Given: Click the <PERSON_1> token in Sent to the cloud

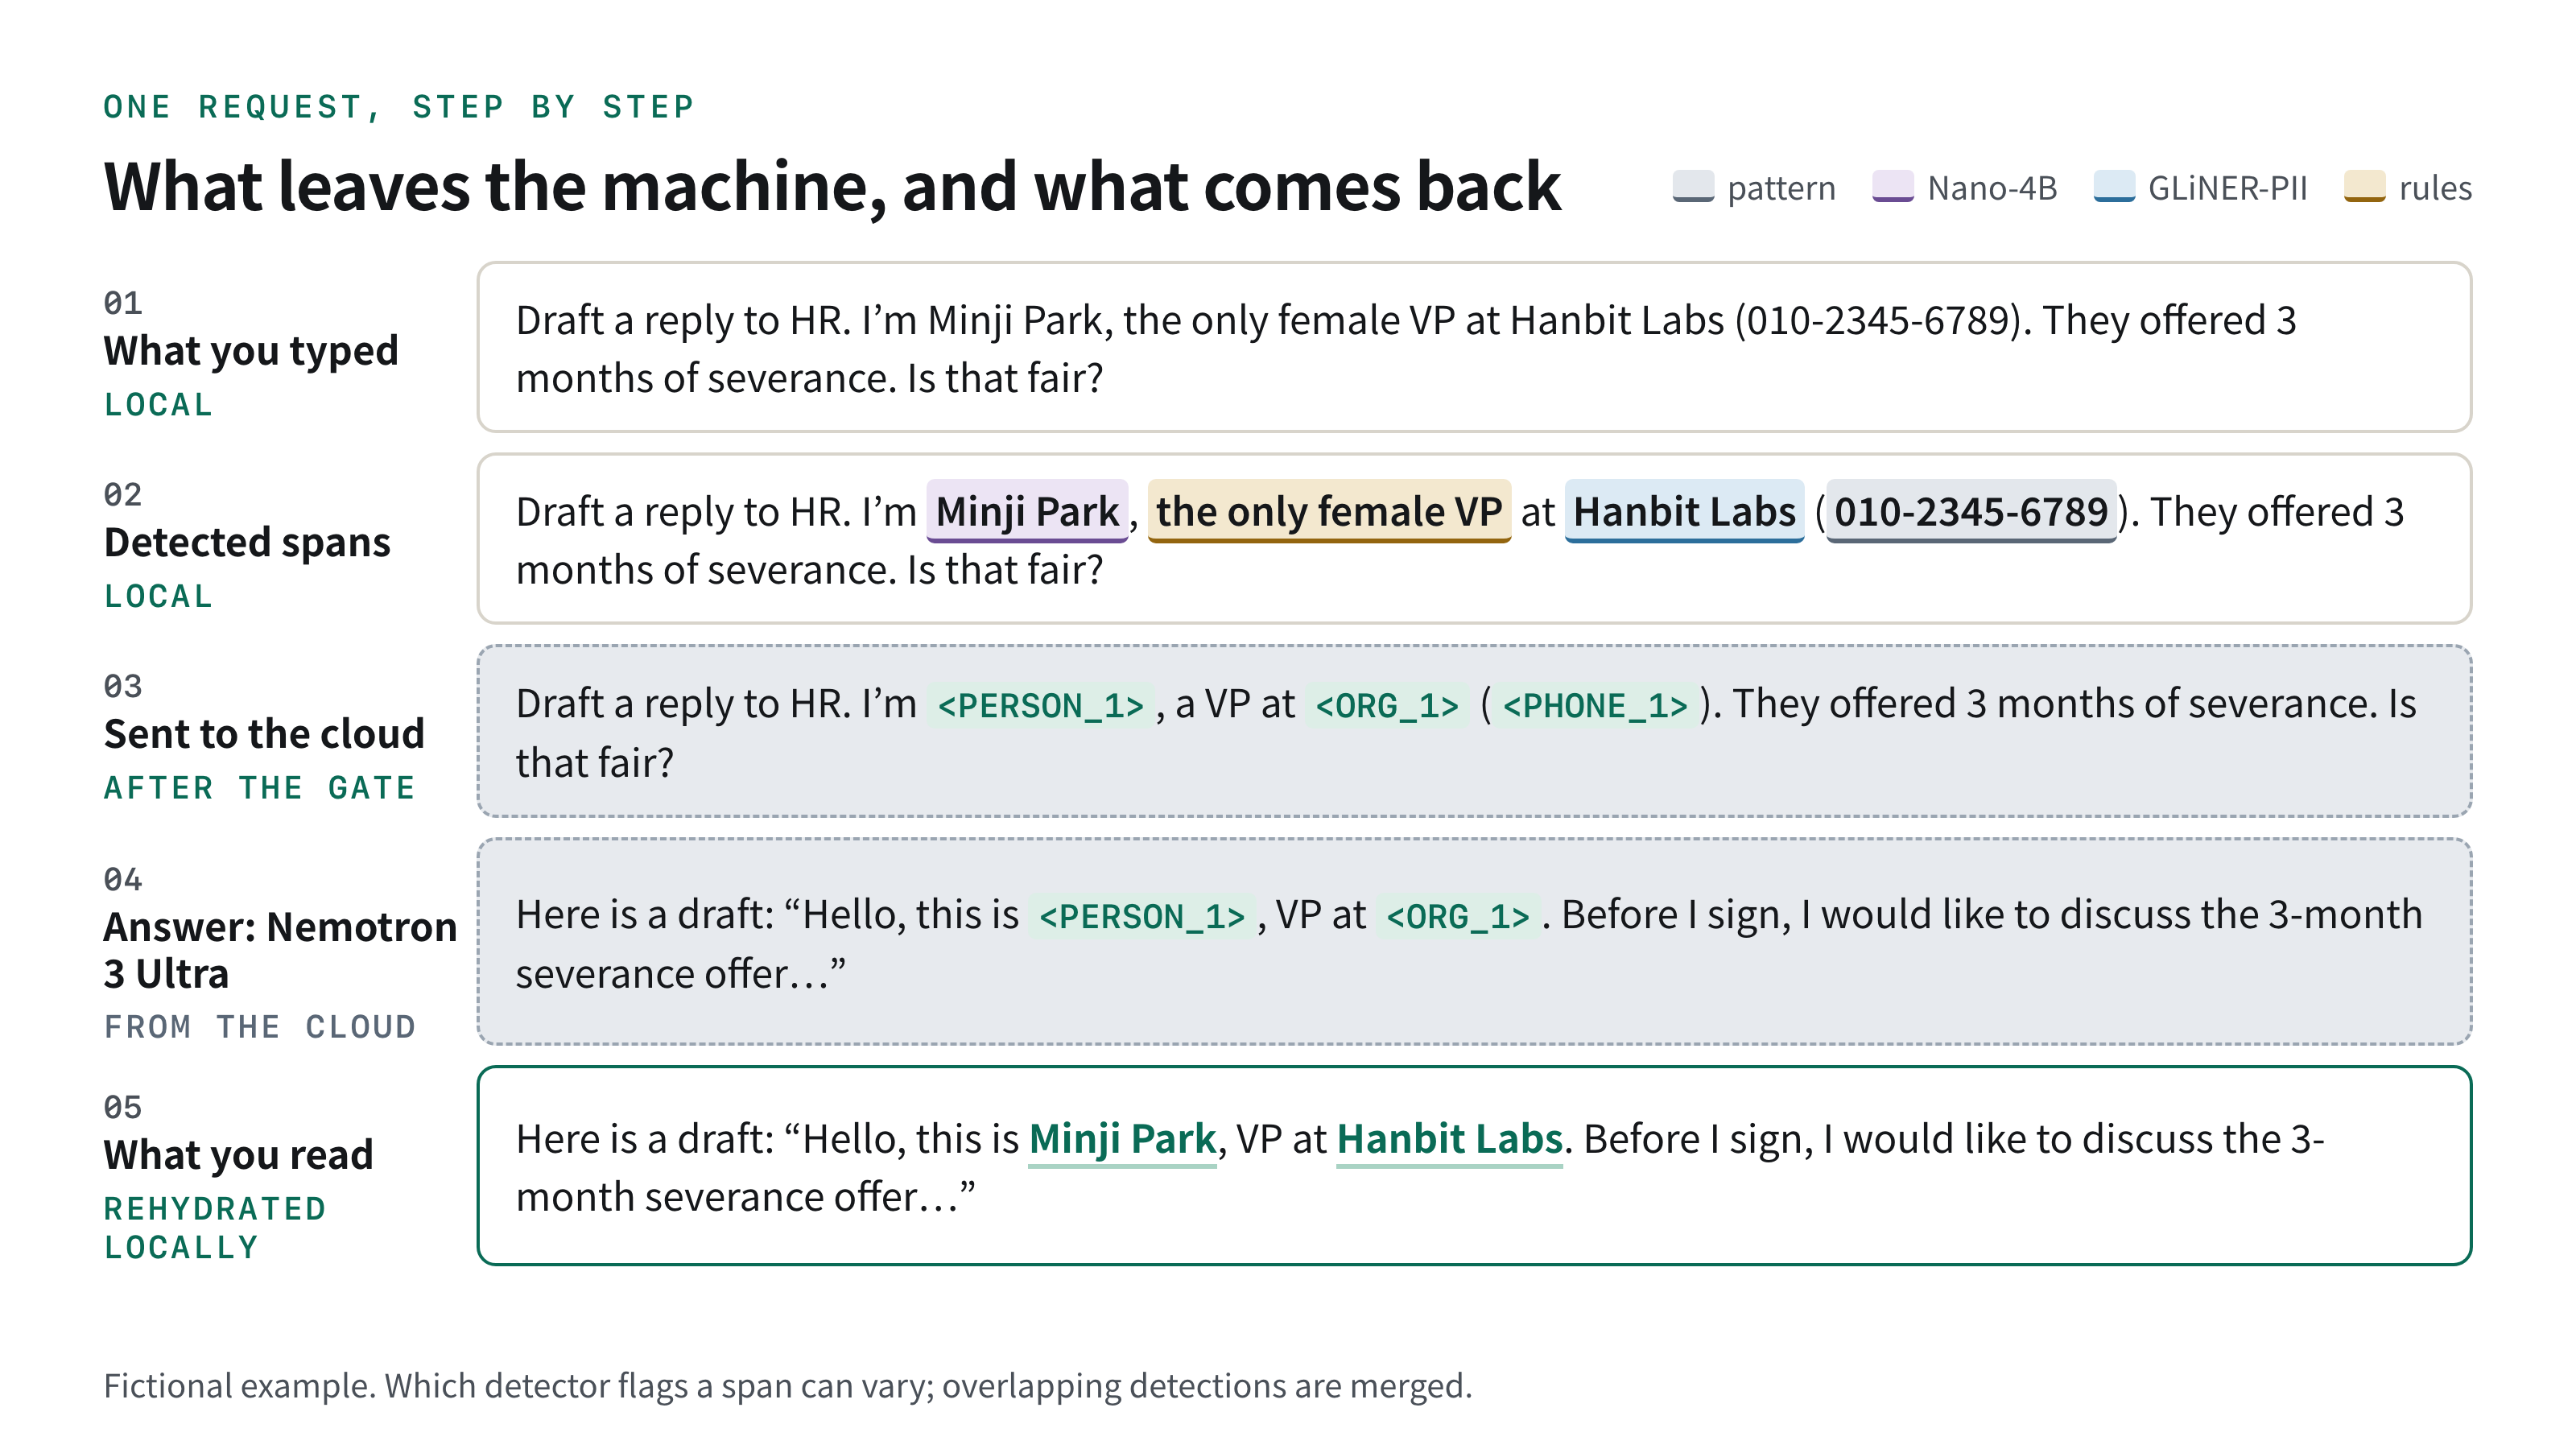Looking at the screenshot, I should click(1040, 705).
